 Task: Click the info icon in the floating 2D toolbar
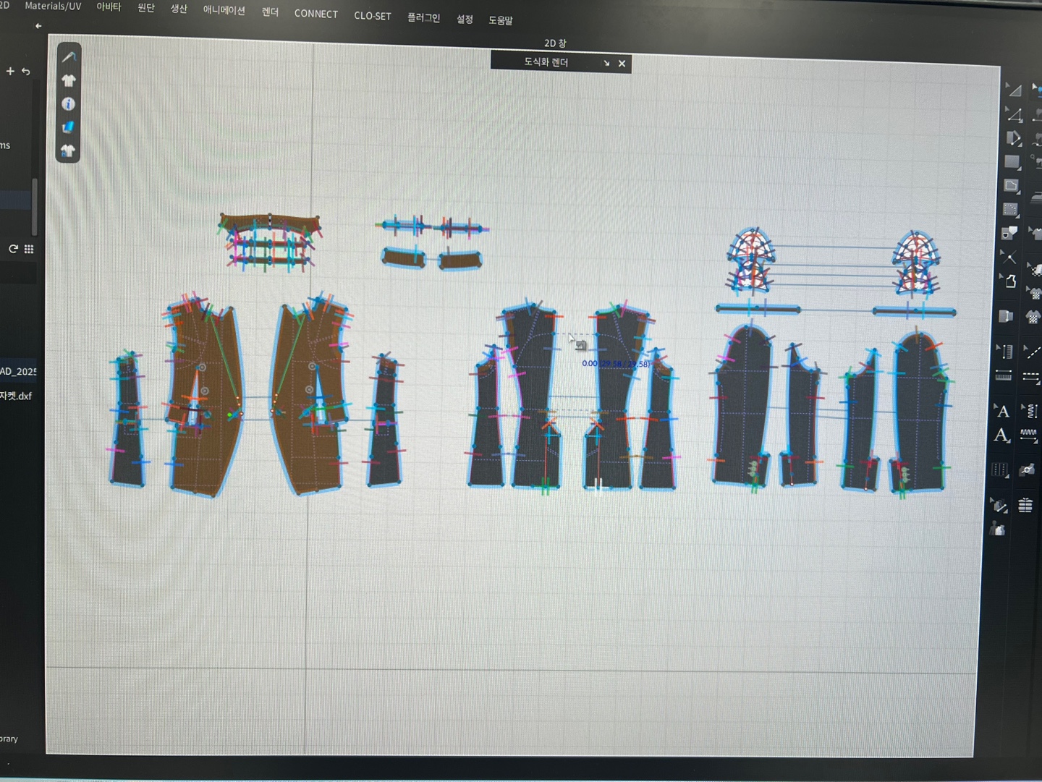click(68, 104)
